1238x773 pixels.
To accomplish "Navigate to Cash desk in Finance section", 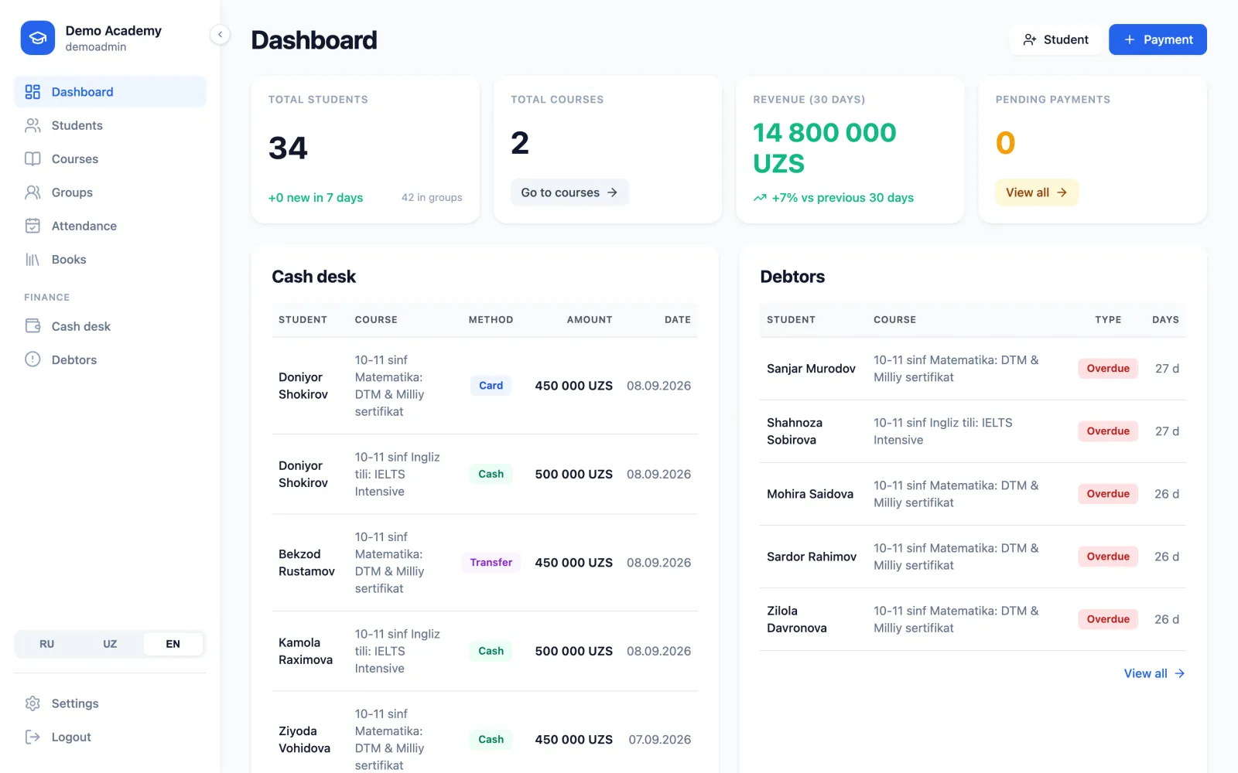I will pyautogui.click(x=110, y=326).
